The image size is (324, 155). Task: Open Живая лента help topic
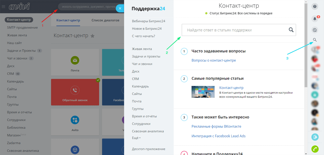142,49
